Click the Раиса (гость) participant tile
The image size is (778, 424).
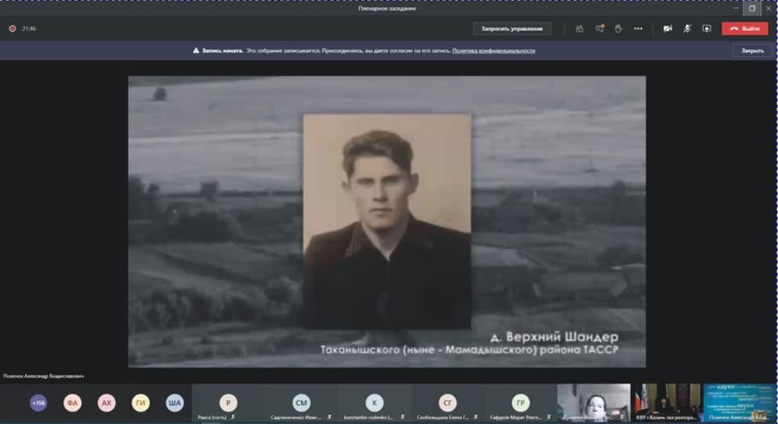[228, 403]
